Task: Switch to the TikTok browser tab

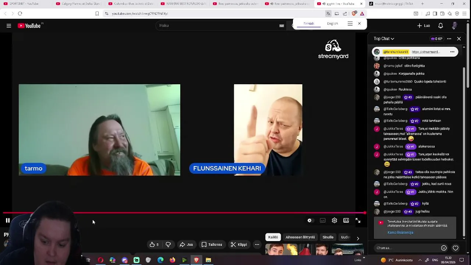Action: tap(391, 4)
